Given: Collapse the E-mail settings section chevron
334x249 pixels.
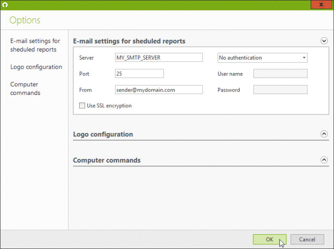Looking at the screenshot, I should (x=324, y=41).
